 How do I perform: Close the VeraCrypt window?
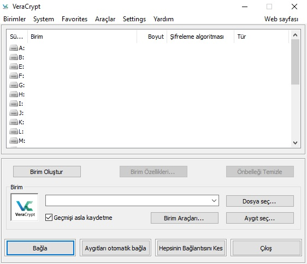tap(294, 7)
